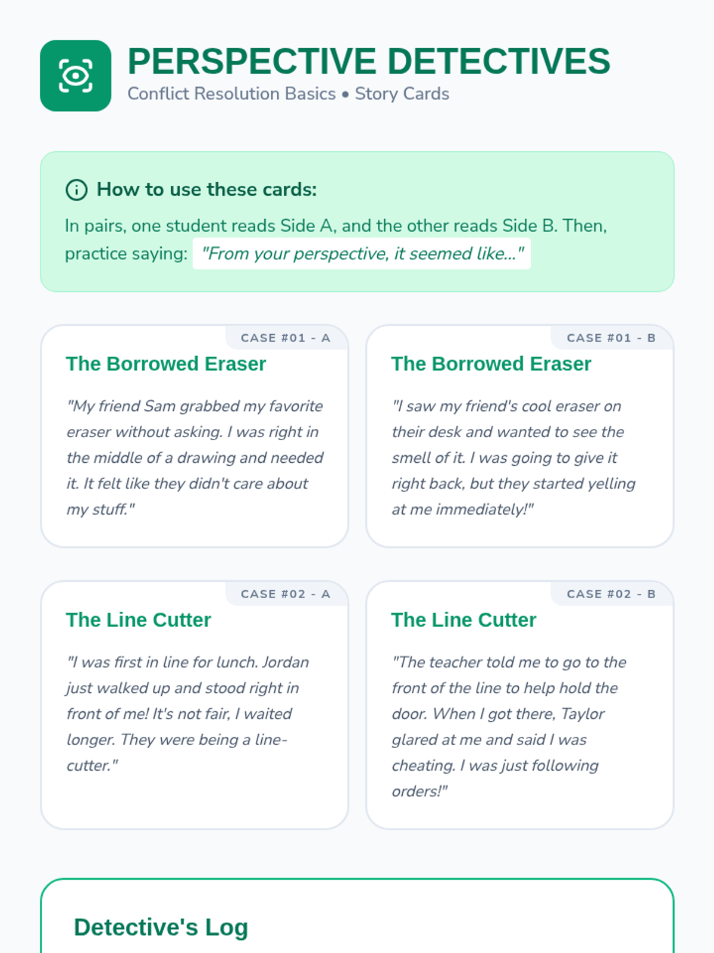Click the green eye-scan logo icon

(76, 76)
